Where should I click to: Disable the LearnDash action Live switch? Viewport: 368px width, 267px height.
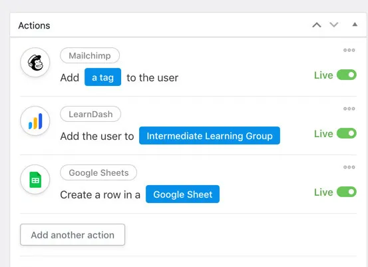(x=347, y=133)
